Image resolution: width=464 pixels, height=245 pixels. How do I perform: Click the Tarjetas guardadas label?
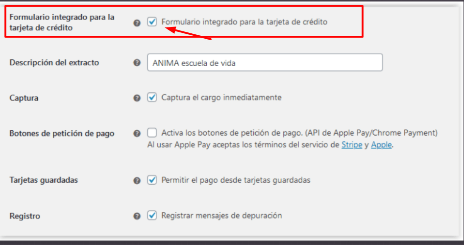pos(44,180)
